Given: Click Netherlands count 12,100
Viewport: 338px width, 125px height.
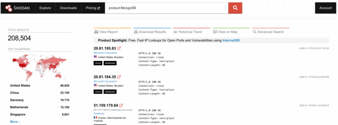Looking at the screenshot, I should coord(65,107).
